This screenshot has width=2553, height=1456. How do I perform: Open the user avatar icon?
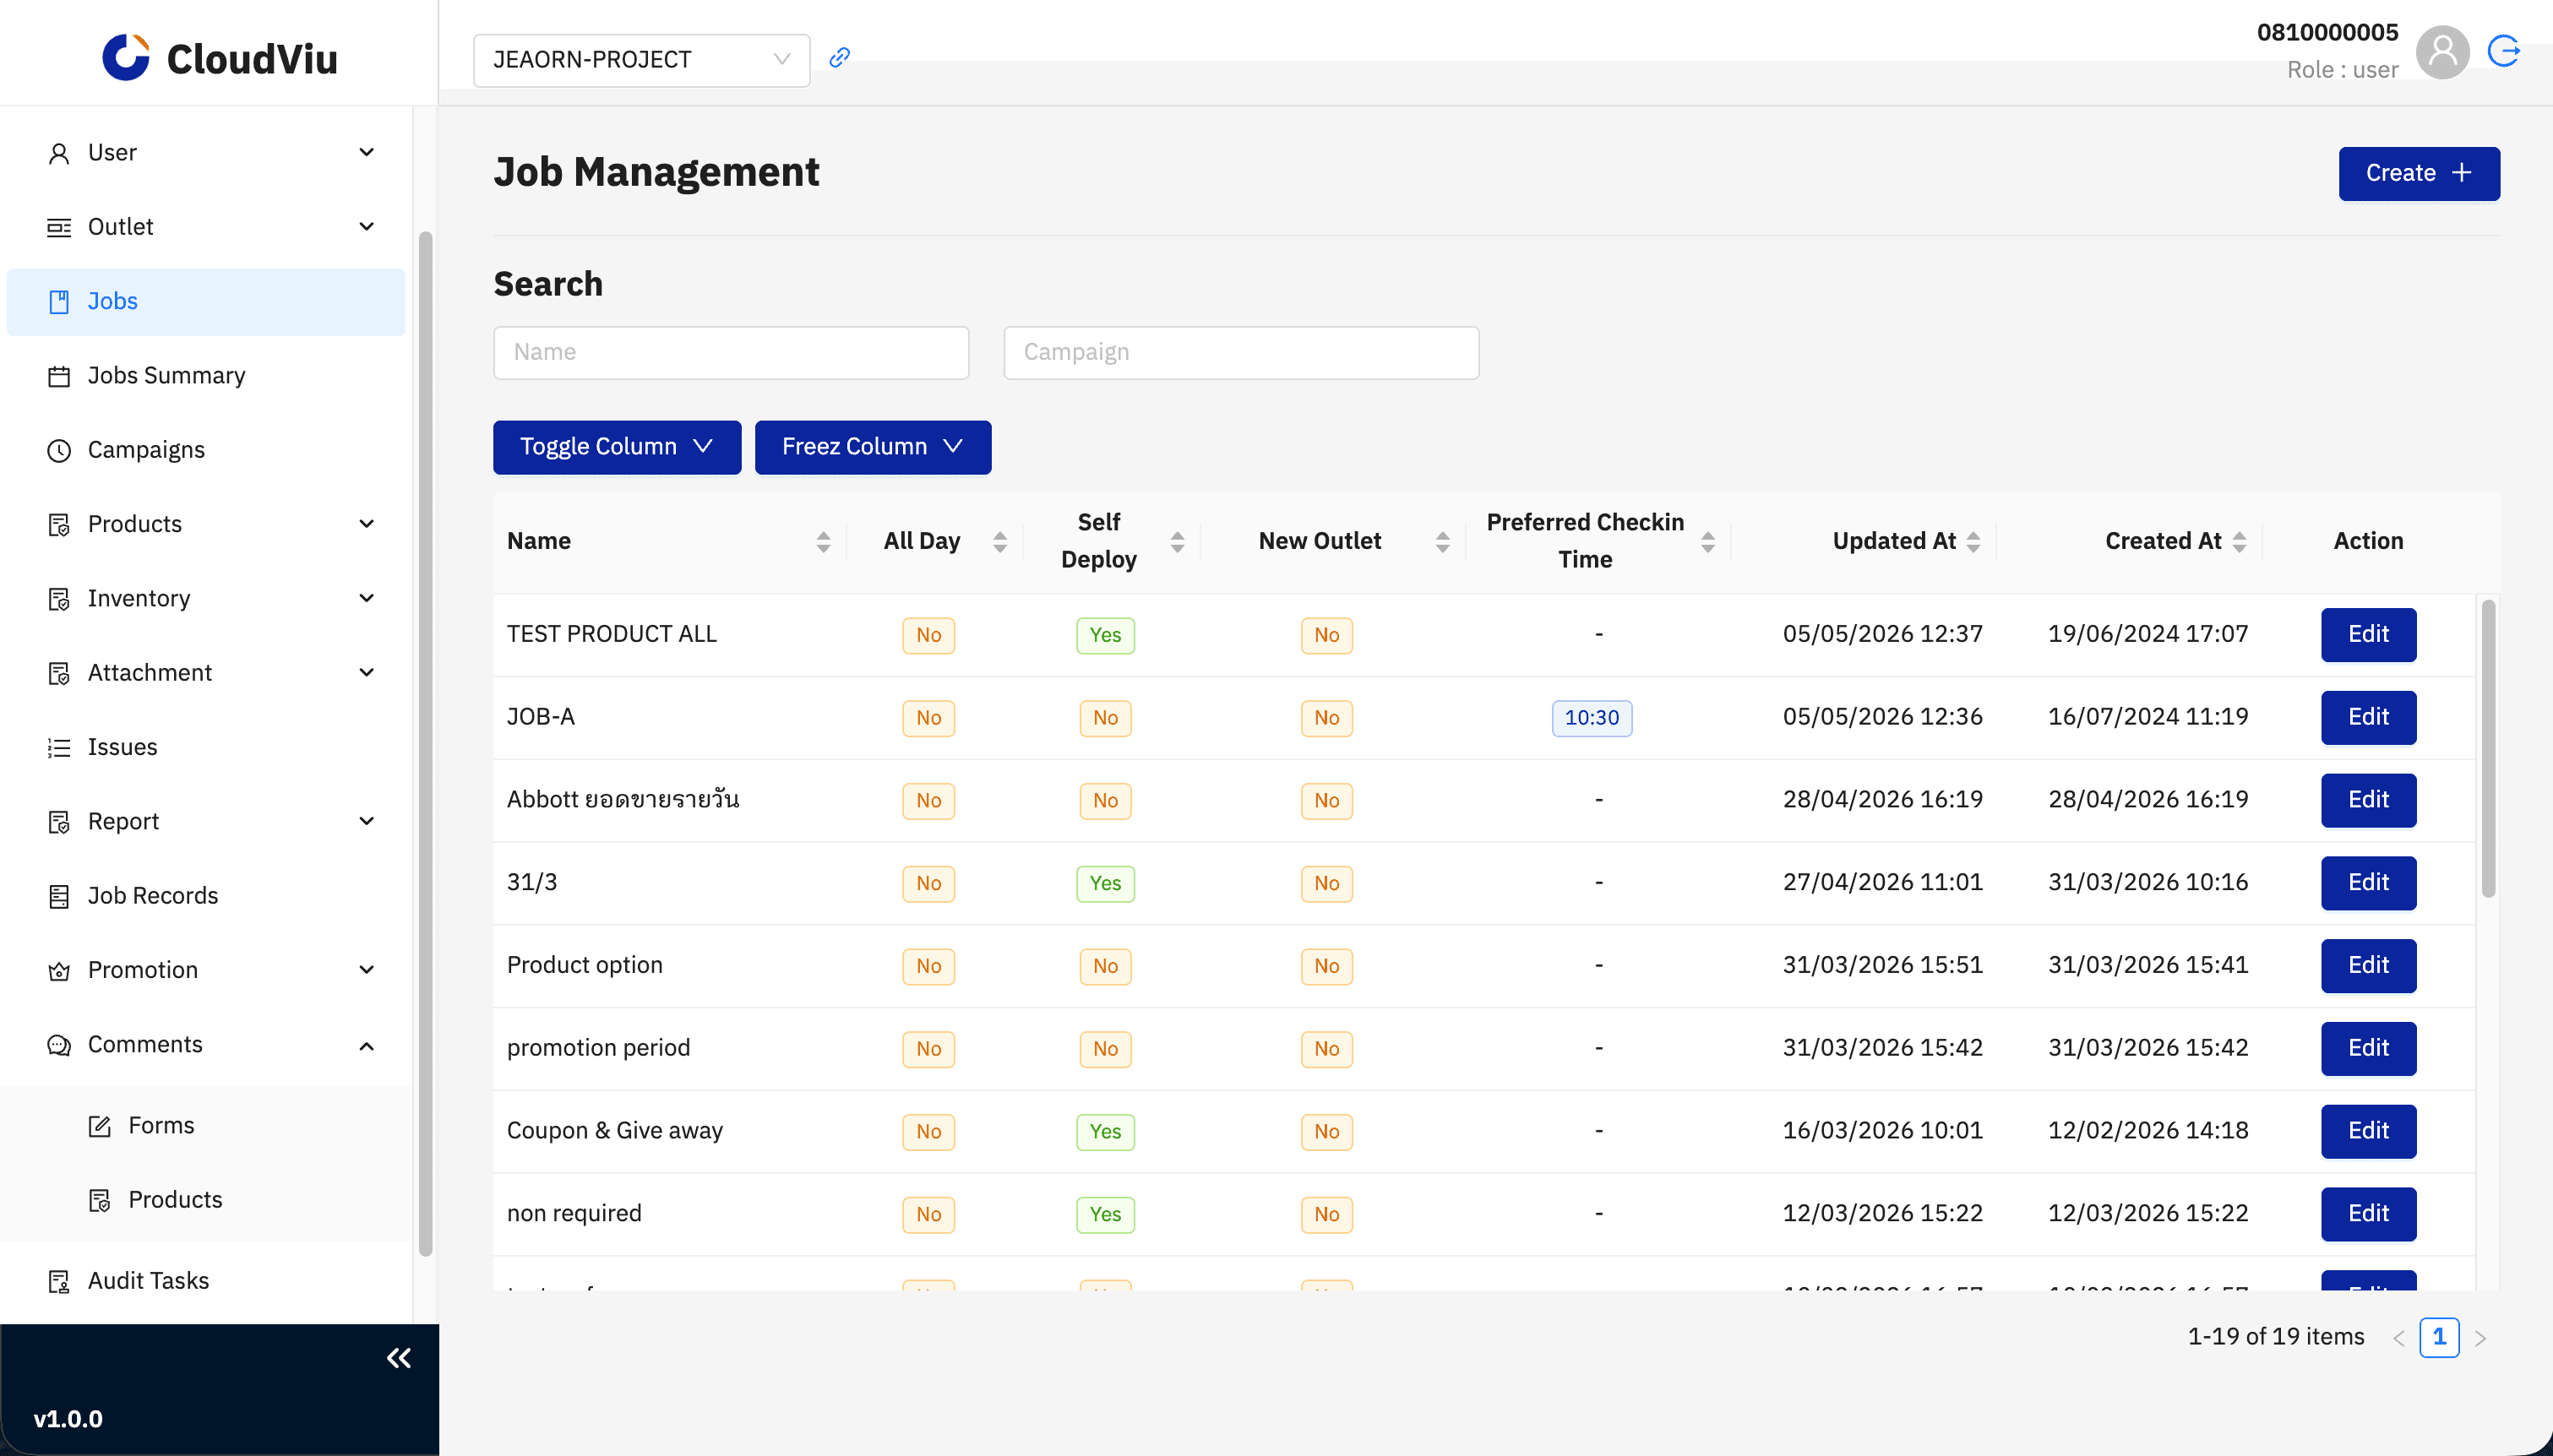[2442, 51]
